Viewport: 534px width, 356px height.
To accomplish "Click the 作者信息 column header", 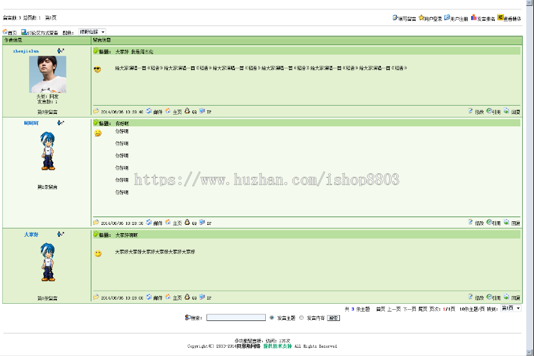I will tap(13, 40).
